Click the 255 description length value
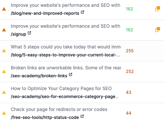Image resolution: width=164 pixels, height=123 pixels. click(130, 51)
